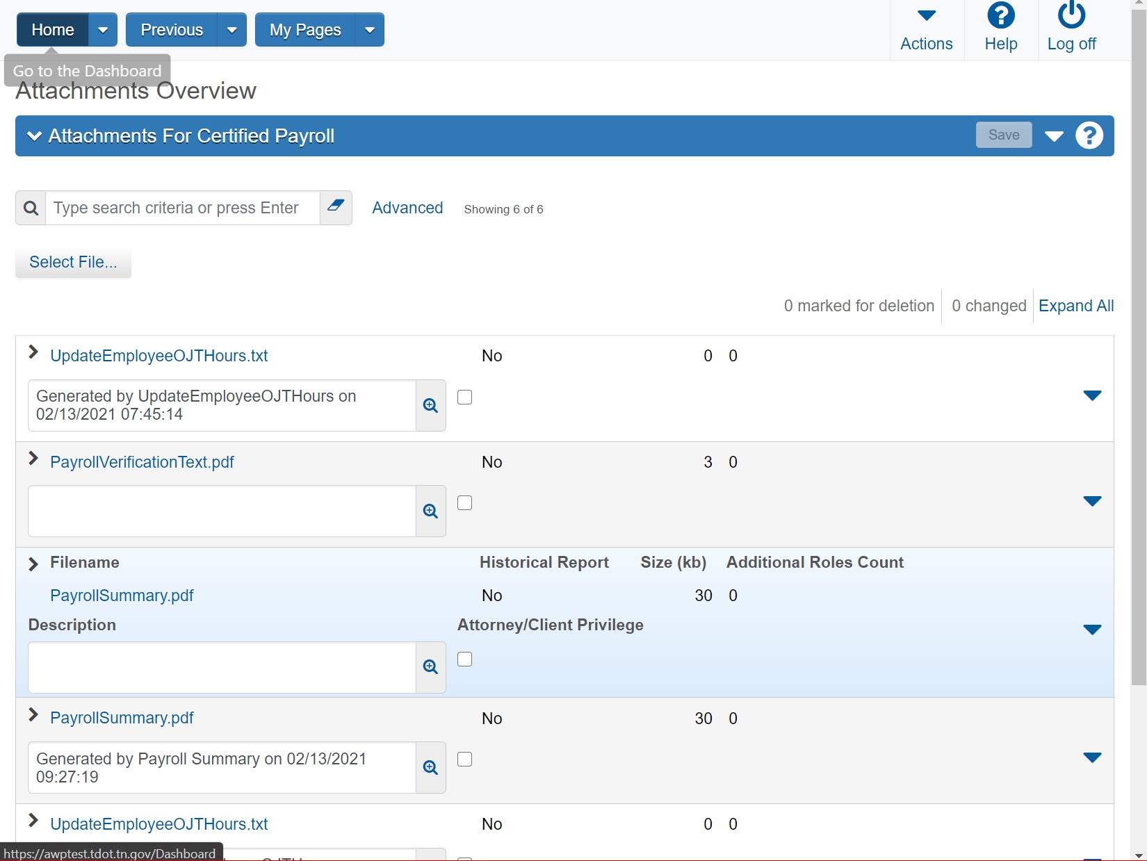Viewport: 1147px width, 861px height.
Task: Click the Save button
Action: click(x=1004, y=135)
